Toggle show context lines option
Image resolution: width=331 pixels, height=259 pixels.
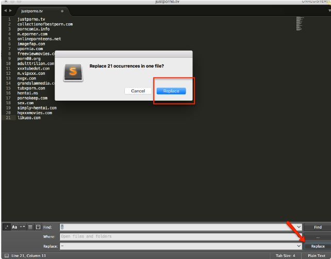click(x=30, y=227)
